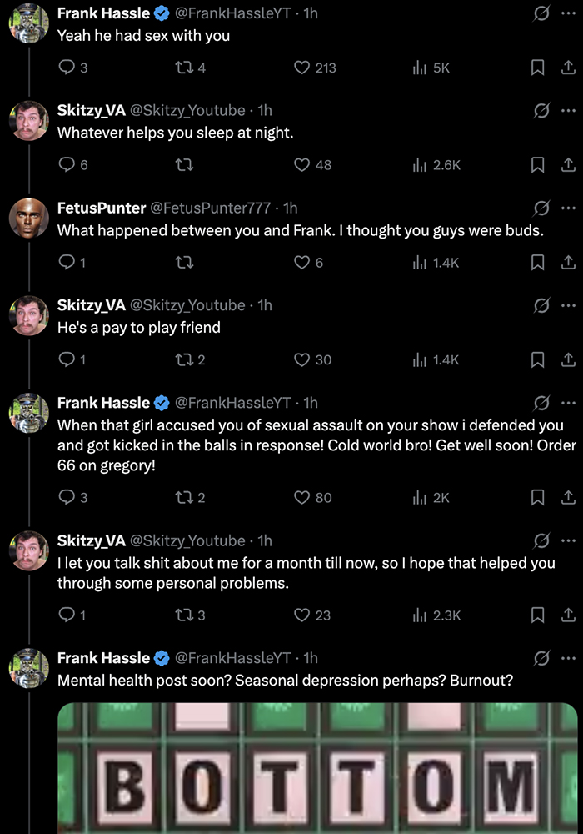Share the 'I let you talk' tweet
The height and width of the screenshot is (834, 583).
568,615
